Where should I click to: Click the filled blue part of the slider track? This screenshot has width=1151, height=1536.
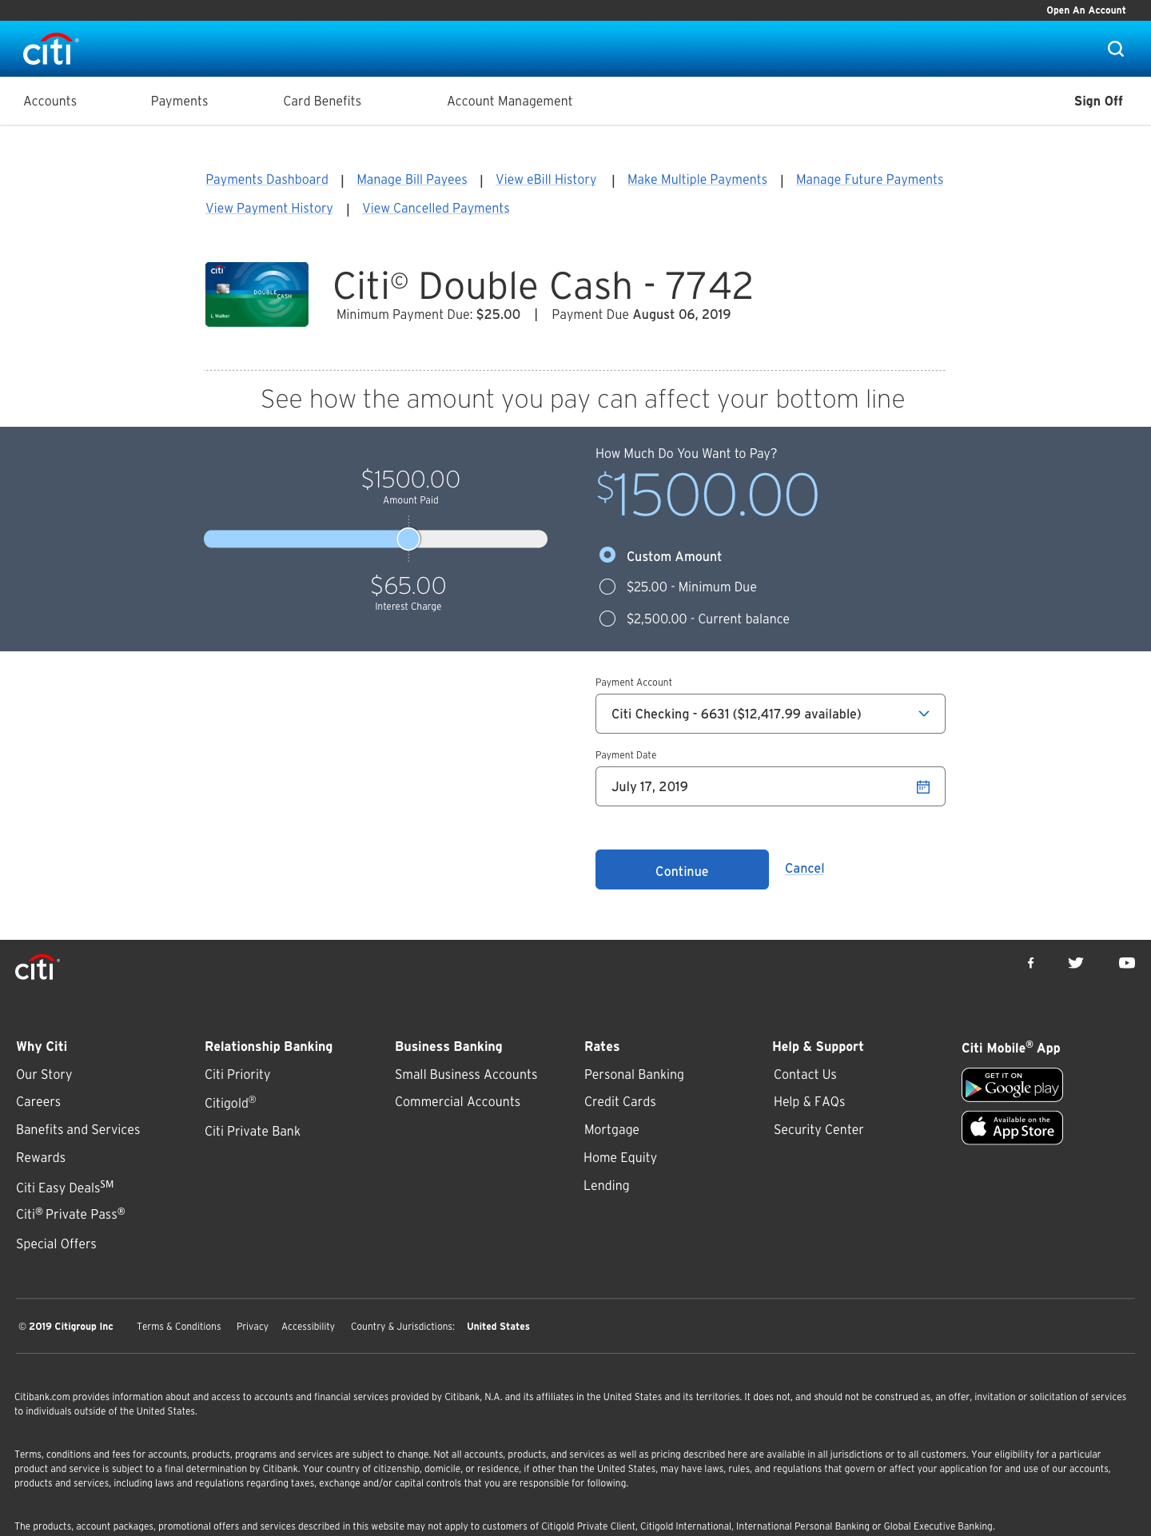(301, 539)
